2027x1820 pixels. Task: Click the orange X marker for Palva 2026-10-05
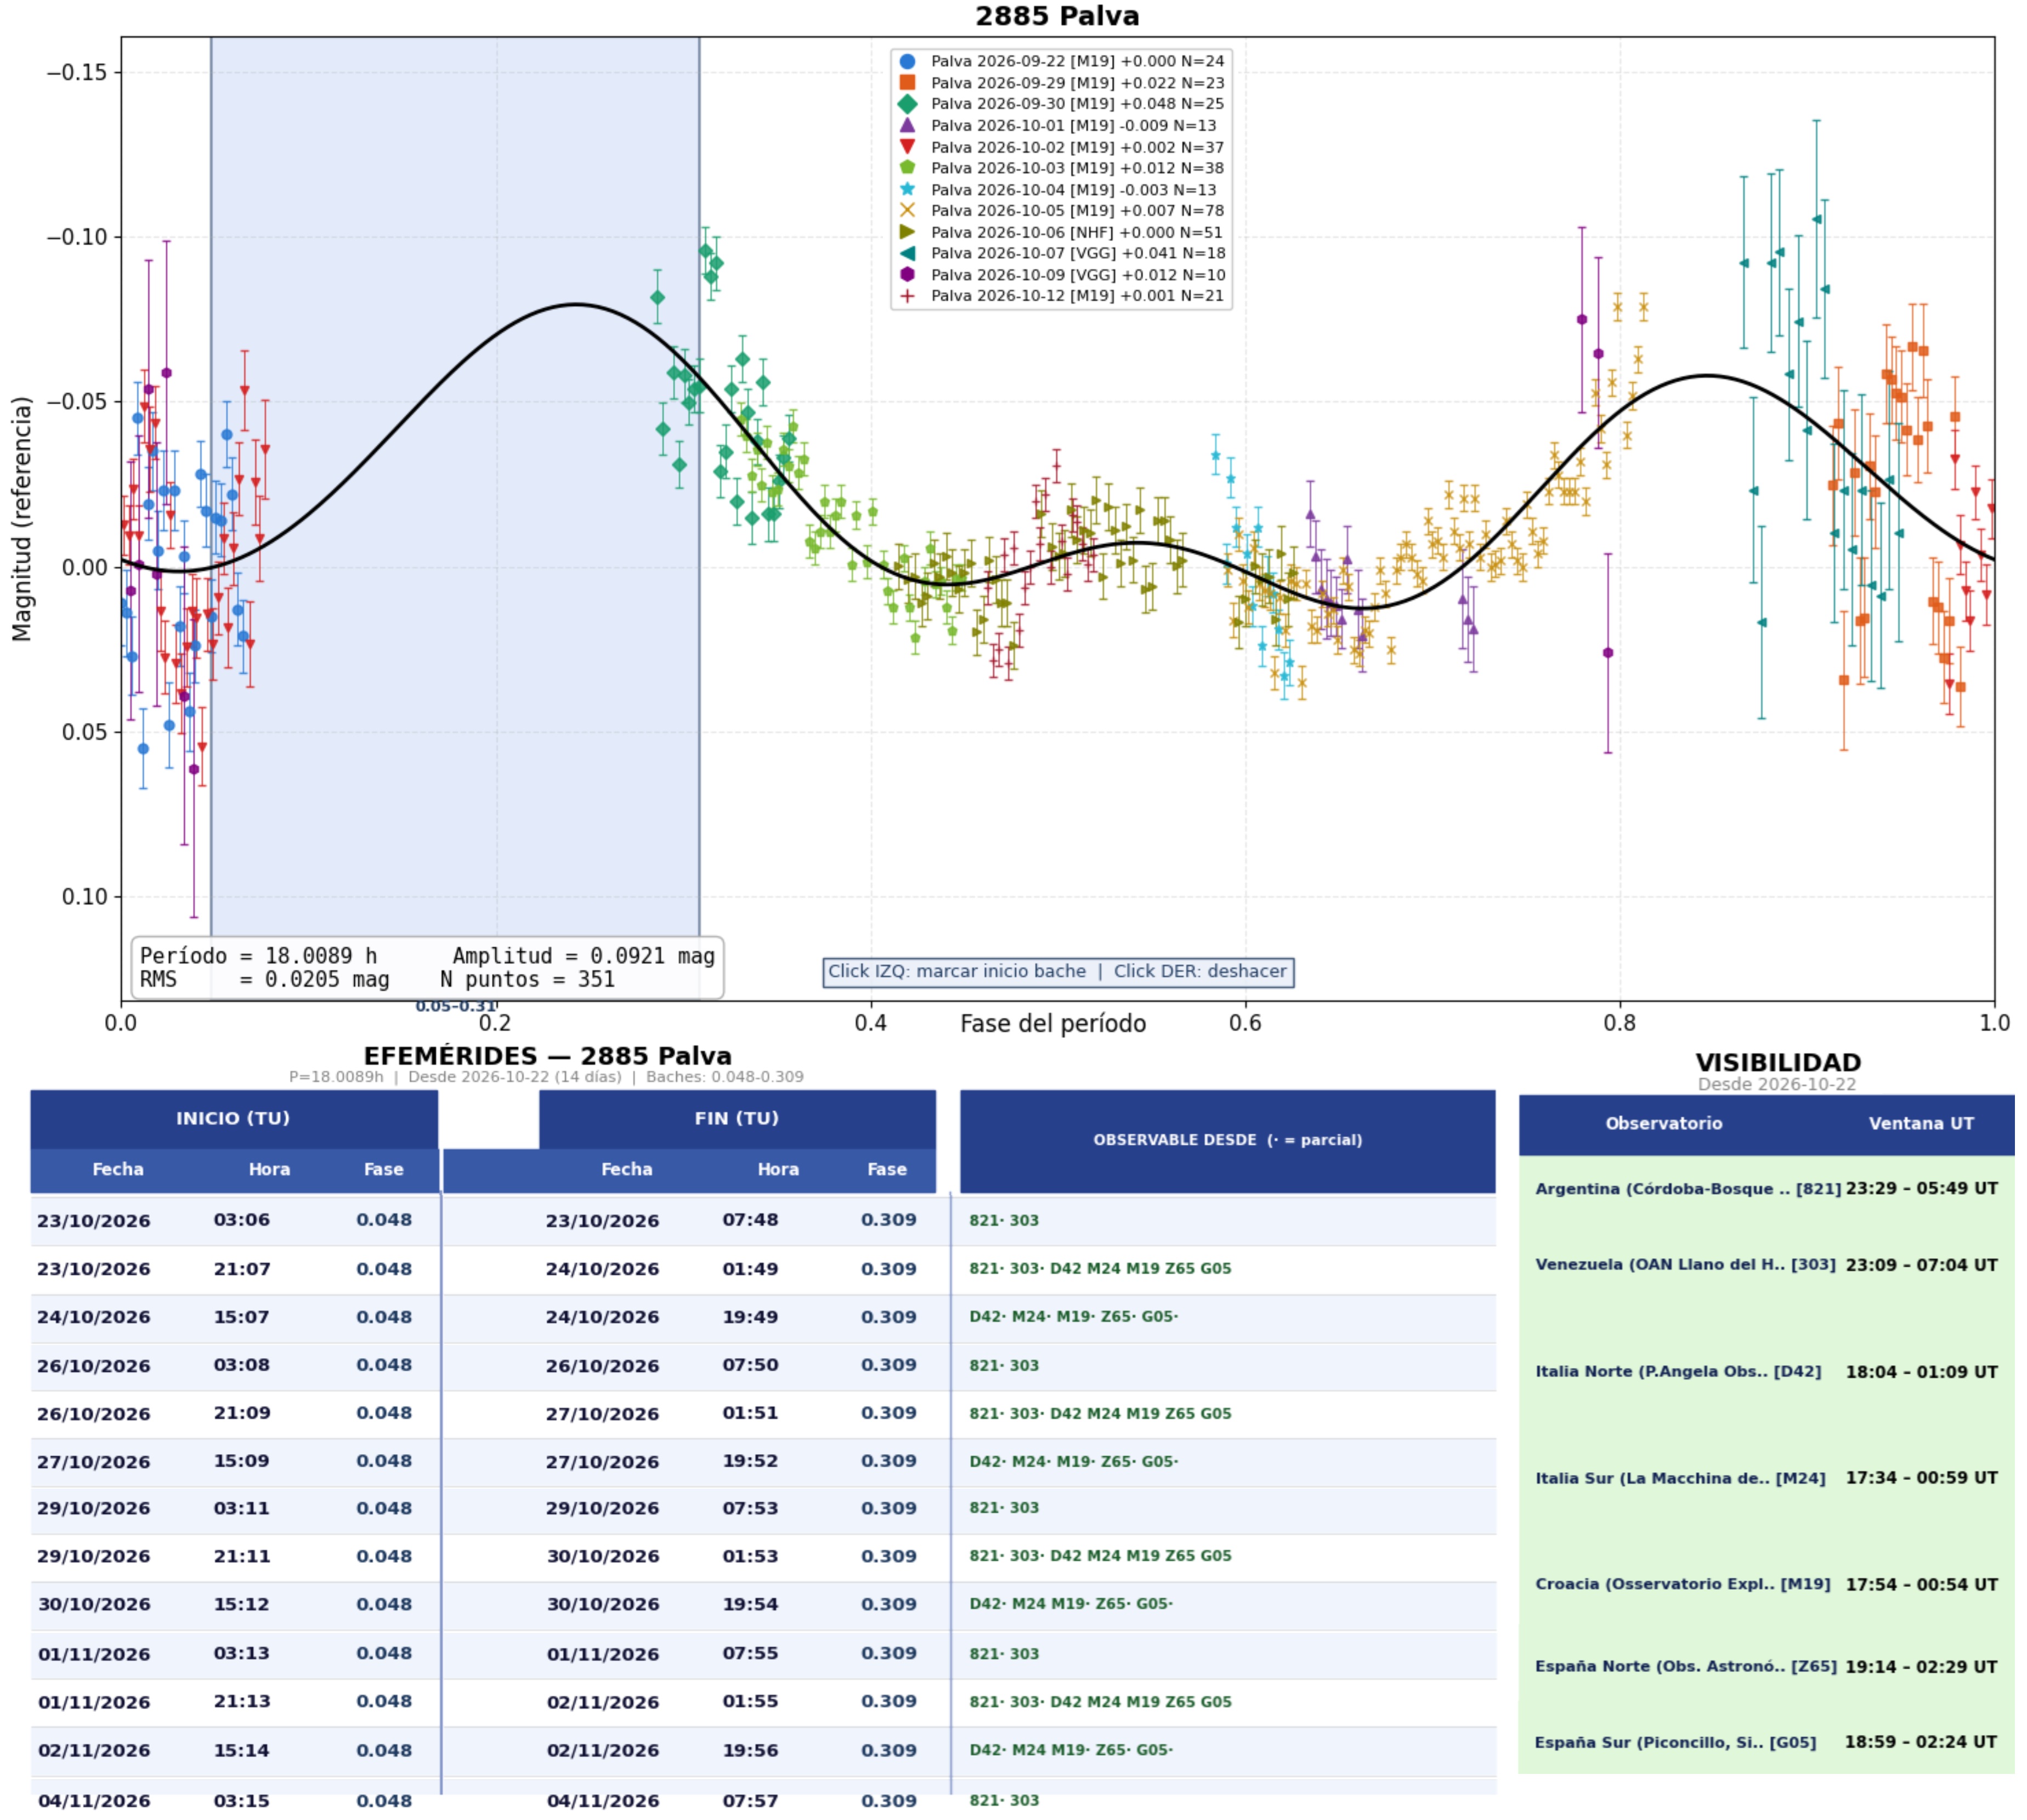pos(907,210)
